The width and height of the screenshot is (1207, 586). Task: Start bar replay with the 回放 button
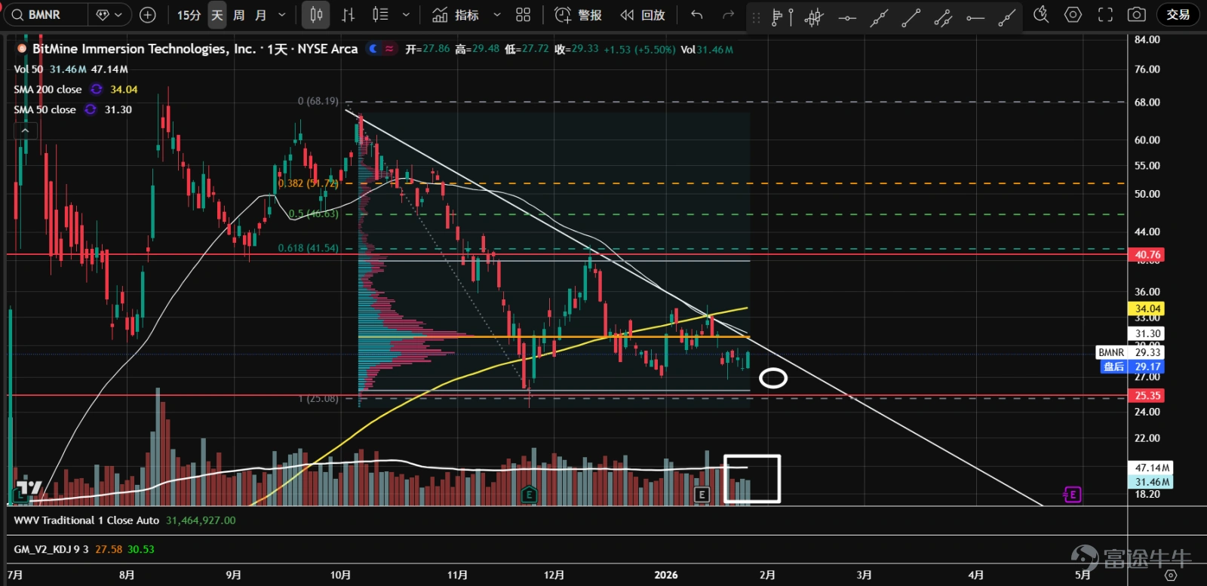pyautogui.click(x=643, y=14)
